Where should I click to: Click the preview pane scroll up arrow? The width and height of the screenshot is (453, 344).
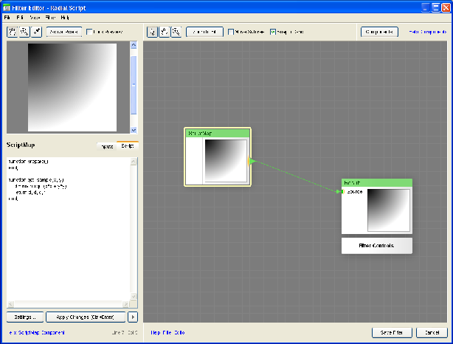[x=134, y=45]
